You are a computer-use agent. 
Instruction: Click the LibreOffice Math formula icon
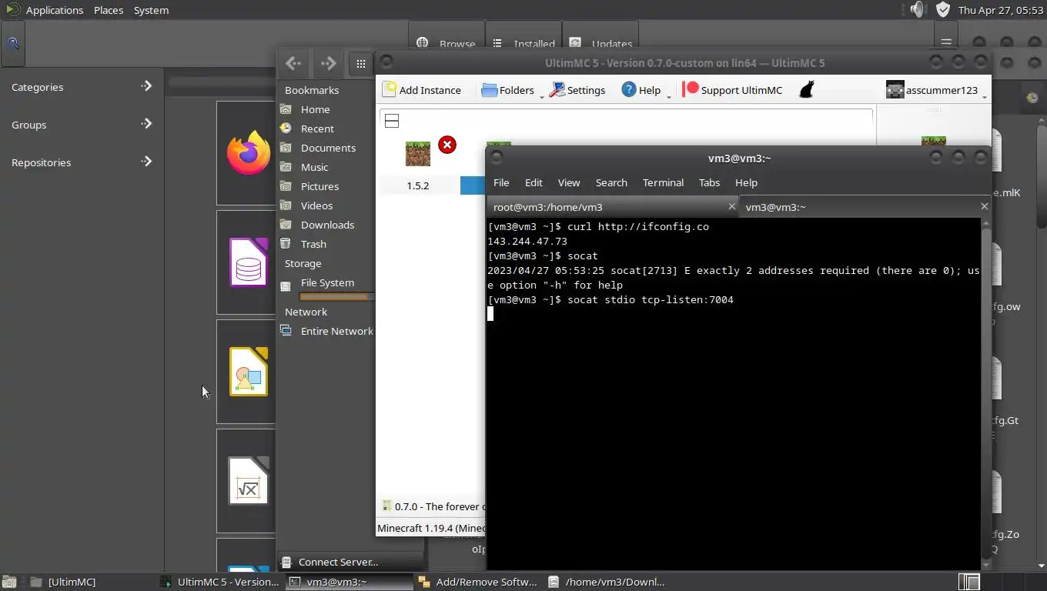(x=248, y=481)
